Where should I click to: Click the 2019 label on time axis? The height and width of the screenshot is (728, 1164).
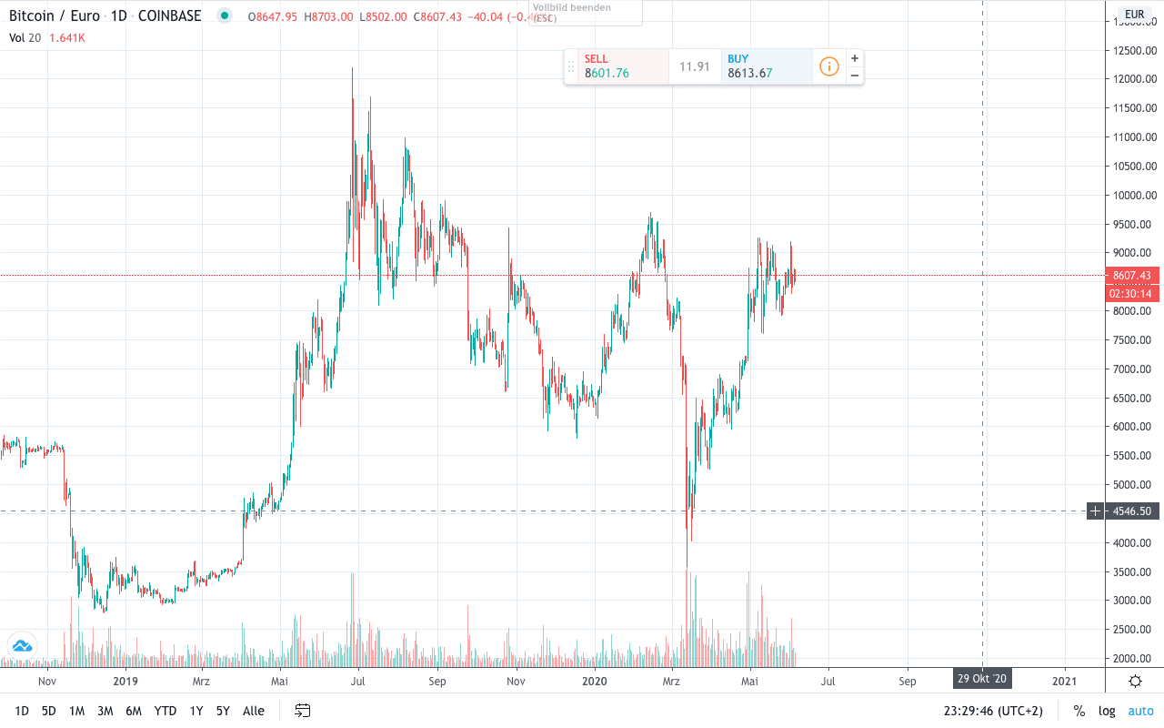125,681
